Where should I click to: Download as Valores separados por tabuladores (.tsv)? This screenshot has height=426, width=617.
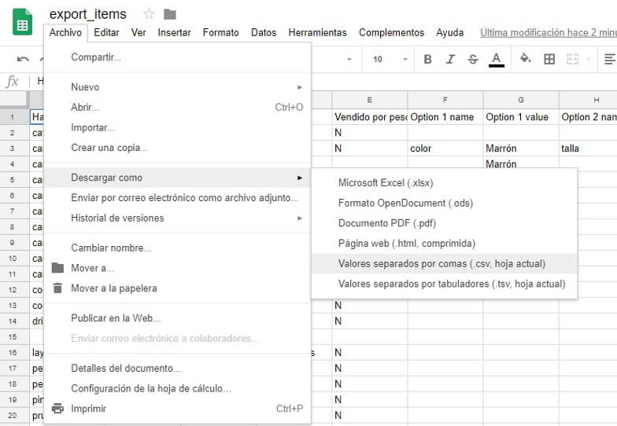click(444, 284)
